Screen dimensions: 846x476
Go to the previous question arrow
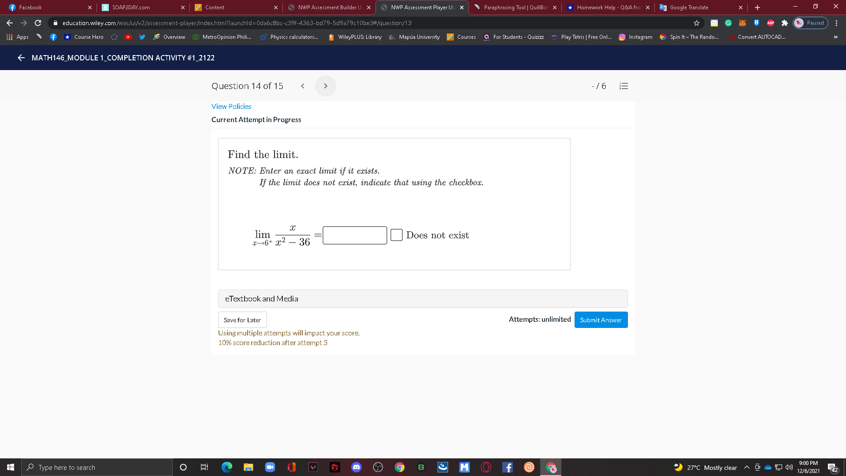pos(303,86)
